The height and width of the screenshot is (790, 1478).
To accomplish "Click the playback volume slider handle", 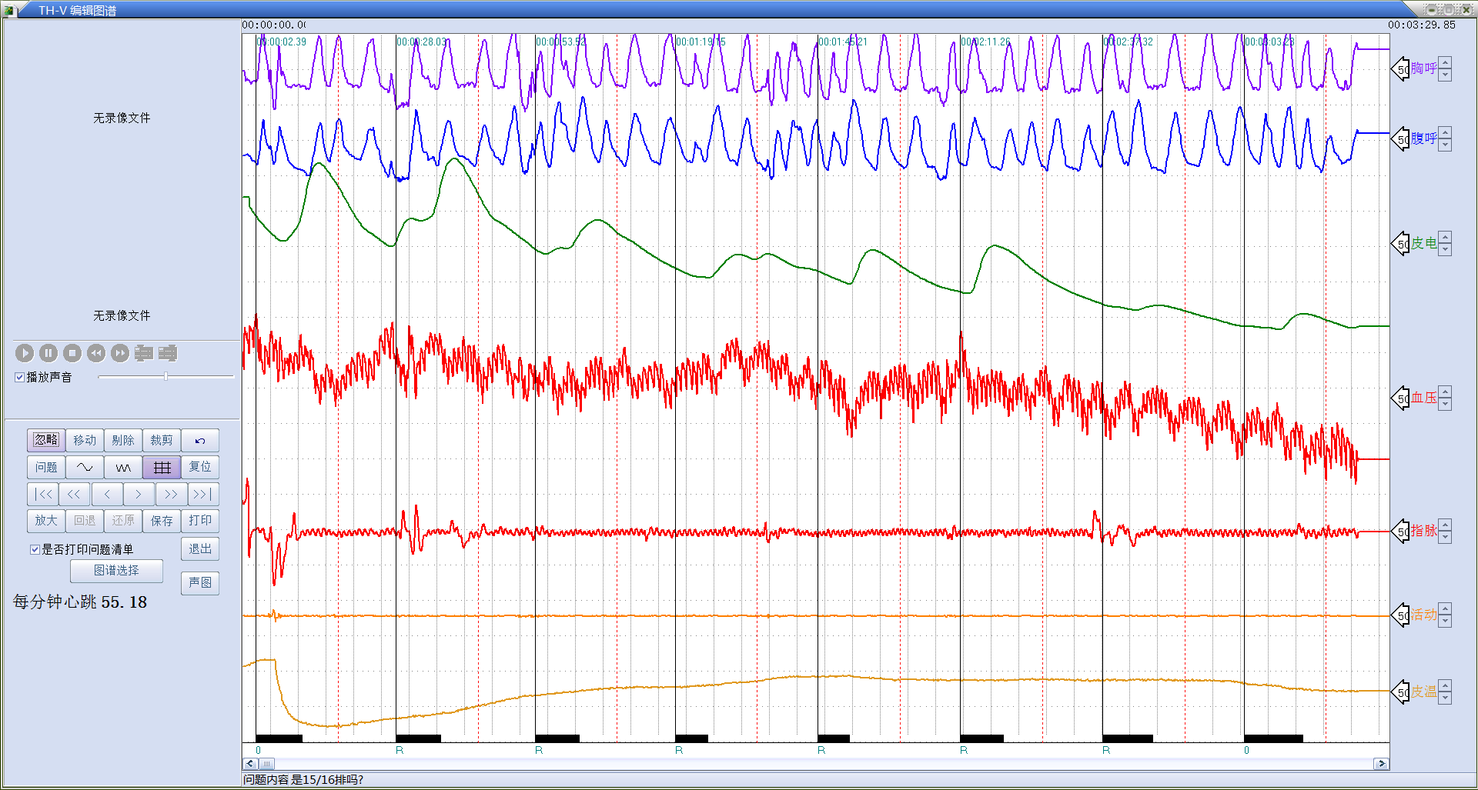I will (x=166, y=377).
